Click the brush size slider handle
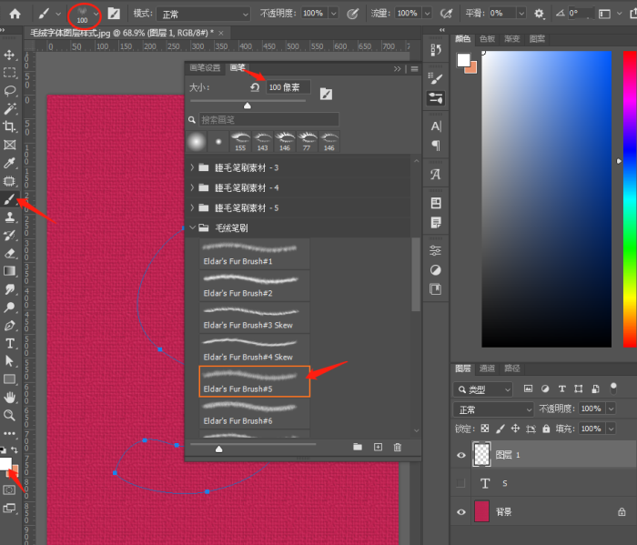637x545 pixels. pyautogui.click(x=247, y=105)
